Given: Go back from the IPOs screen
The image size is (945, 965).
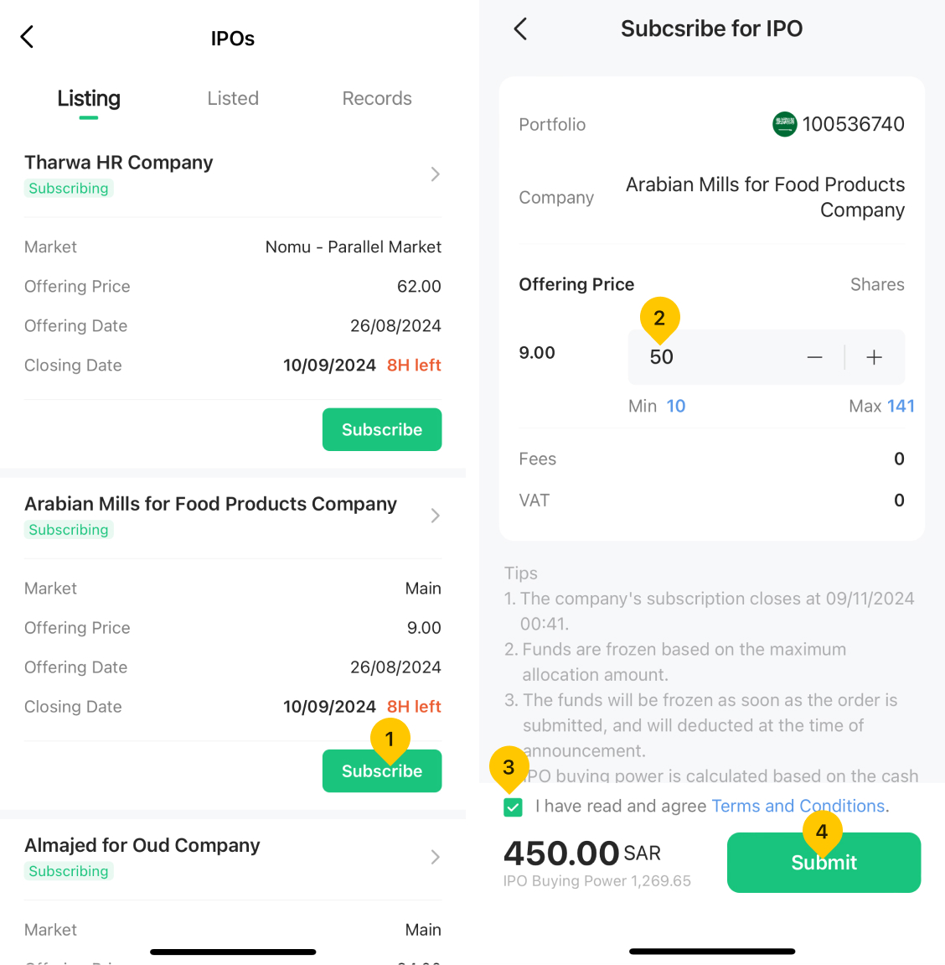Looking at the screenshot, I should point(27,37).
